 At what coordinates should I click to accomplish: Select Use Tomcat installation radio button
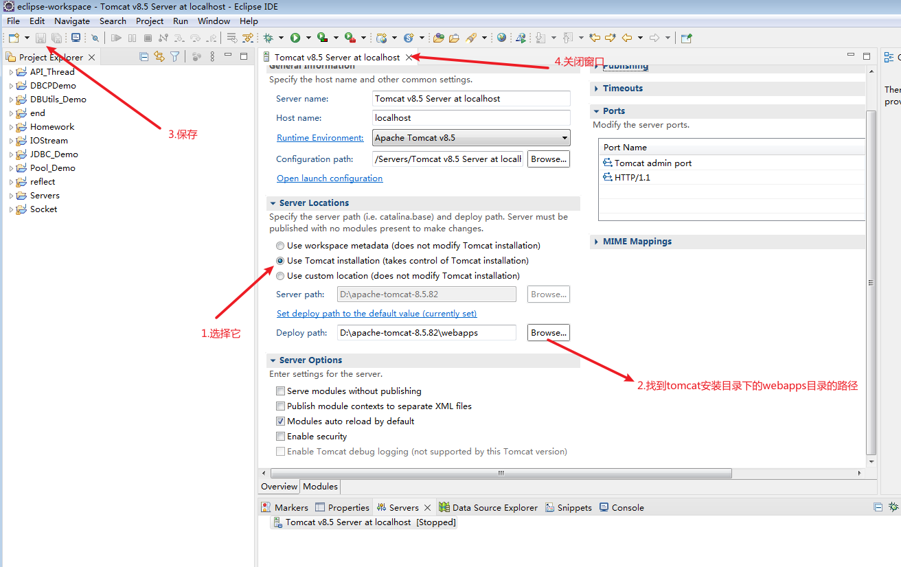tap(280, 261)
